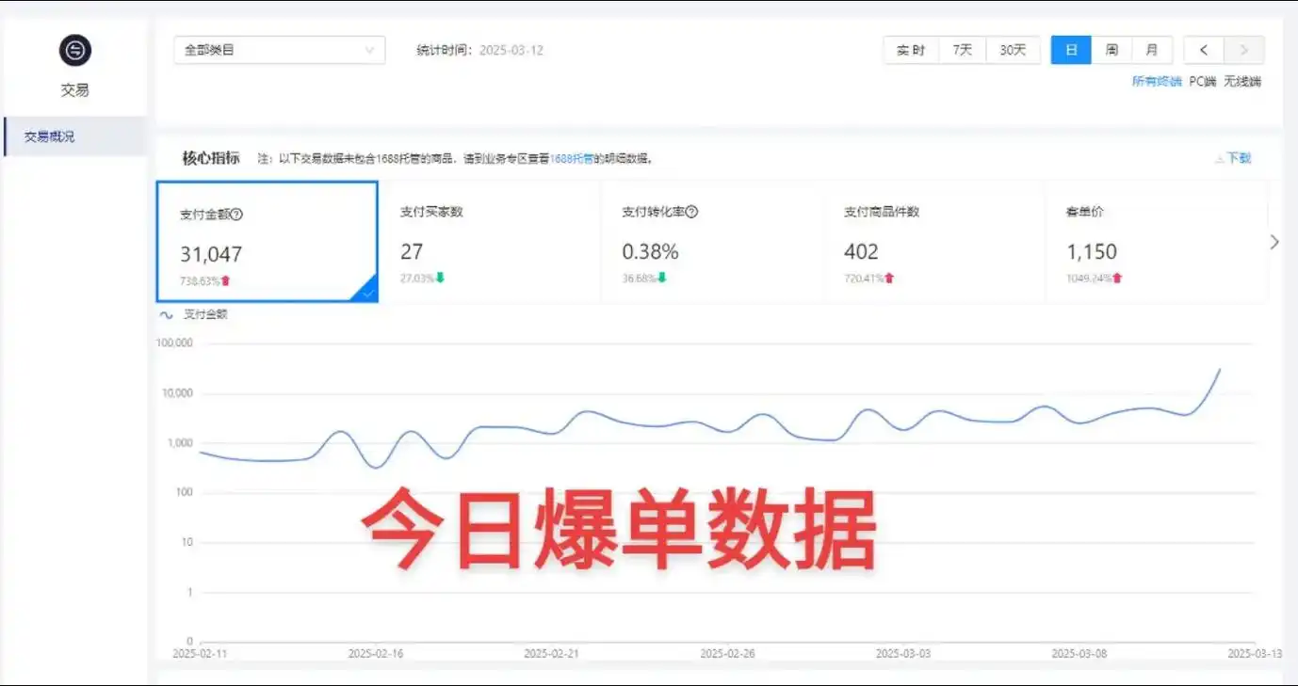Image resolution: width=1298 pixels, height=686 pixels.
Task: Open the 全部类目 category dropdown
Action: pyautogui.click(x=279, y=50)
